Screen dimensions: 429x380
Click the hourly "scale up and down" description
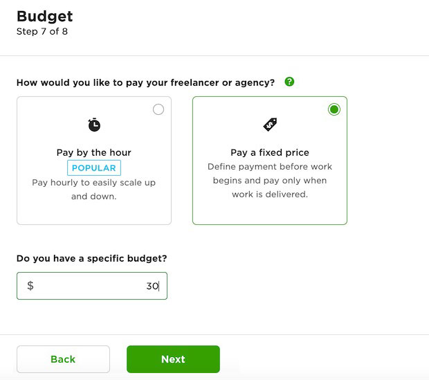(x=94, y=190)
